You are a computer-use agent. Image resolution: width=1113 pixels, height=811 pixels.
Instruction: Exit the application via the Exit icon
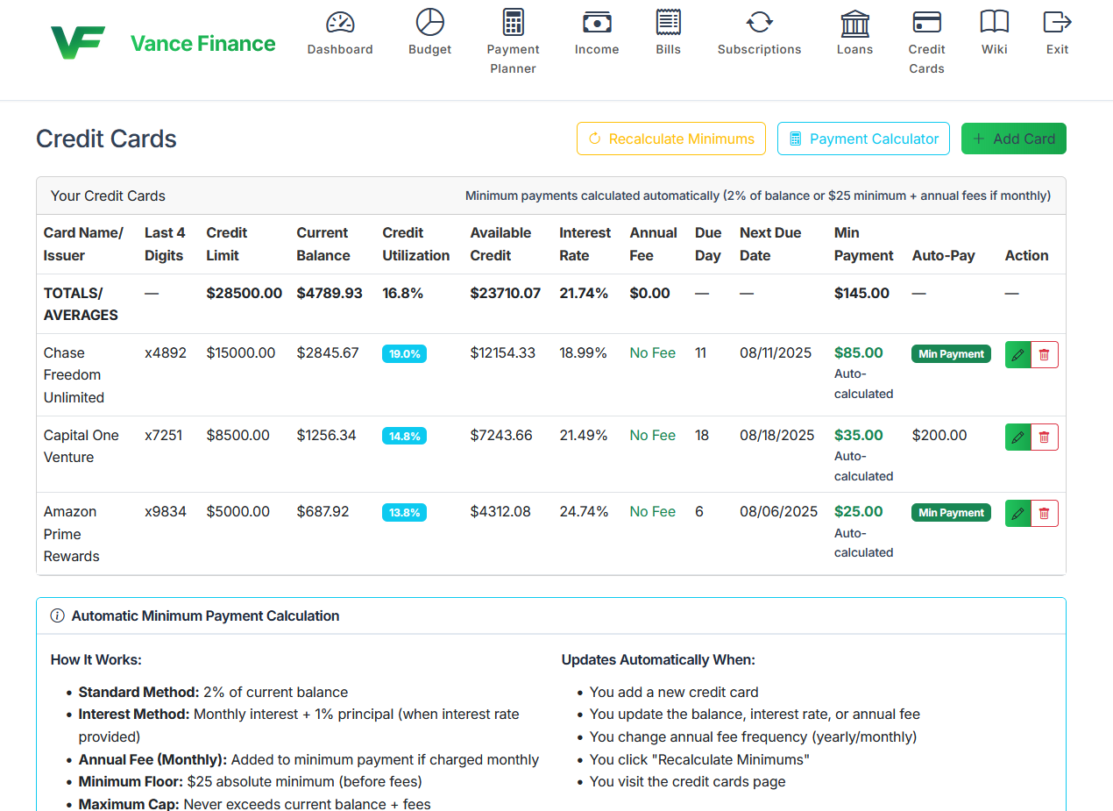coord(1056,31)
